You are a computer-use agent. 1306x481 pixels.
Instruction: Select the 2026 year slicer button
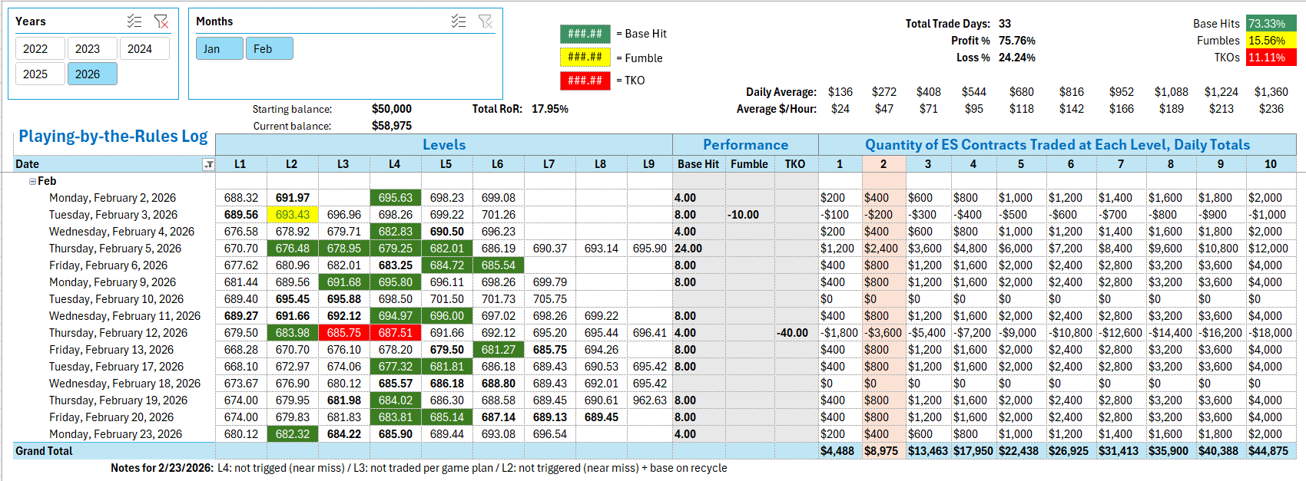pos(91,74)
